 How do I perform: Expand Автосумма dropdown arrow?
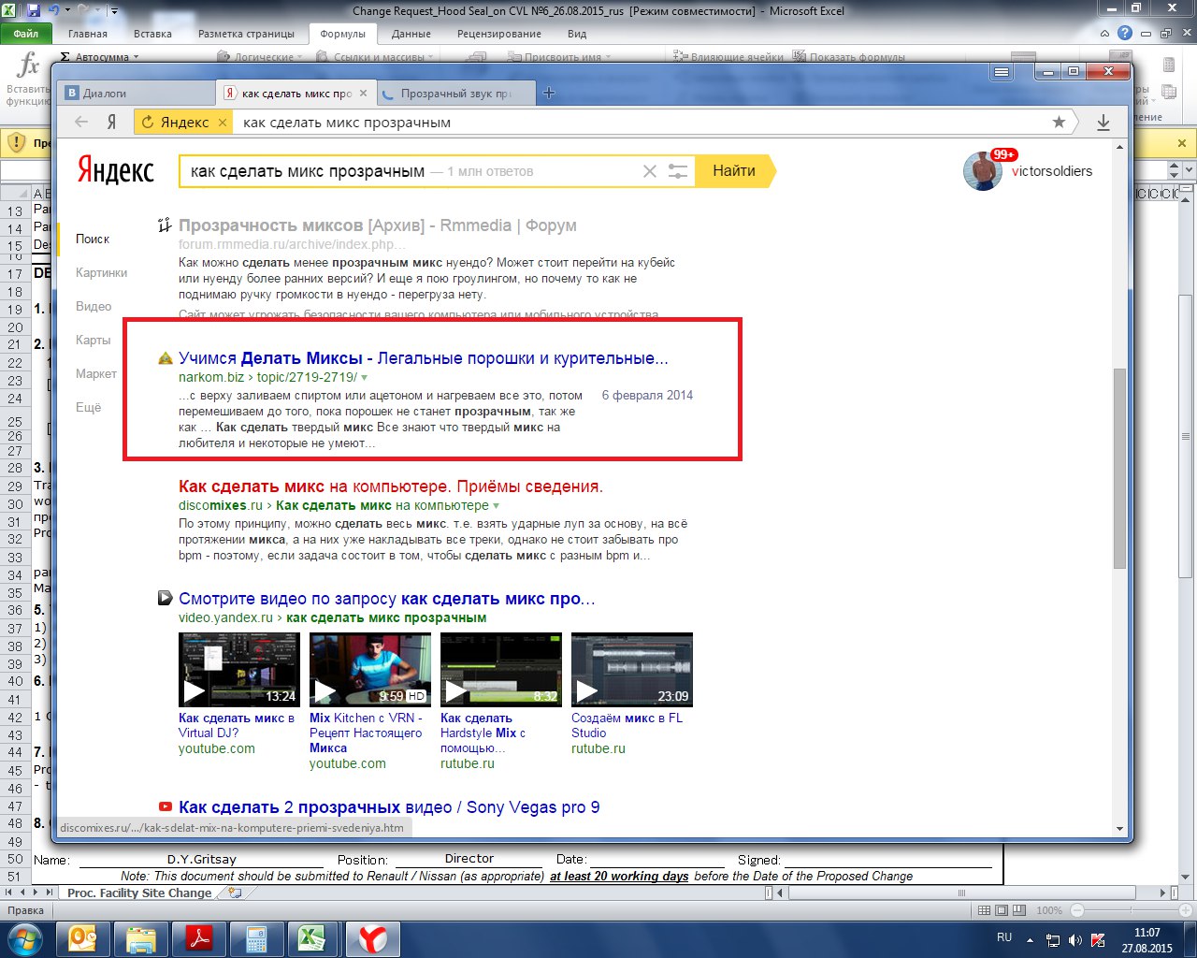pos(136,57)
